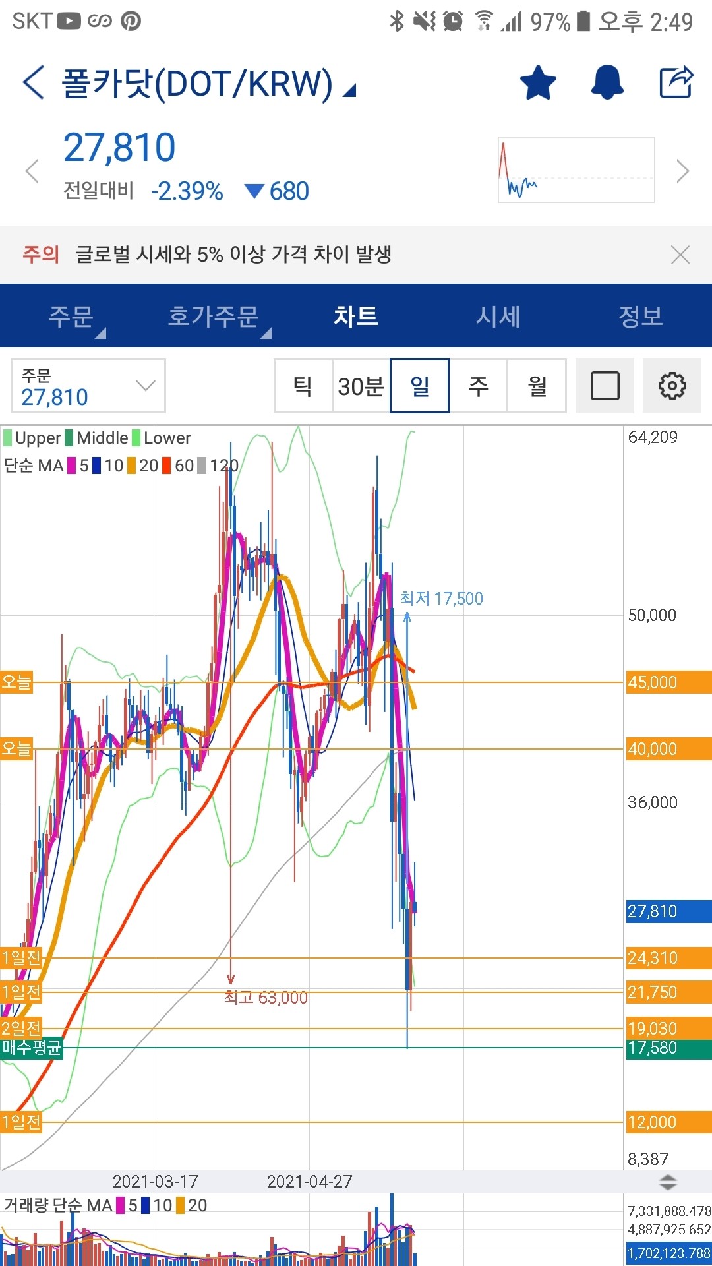The height and width of the screenshot is (1266, 712).
Task: Tap the 매수평균 line tag
Action: (x=32, y=1048)
